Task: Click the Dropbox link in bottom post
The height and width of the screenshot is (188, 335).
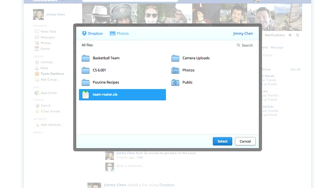Action: [x=167, y=185]
